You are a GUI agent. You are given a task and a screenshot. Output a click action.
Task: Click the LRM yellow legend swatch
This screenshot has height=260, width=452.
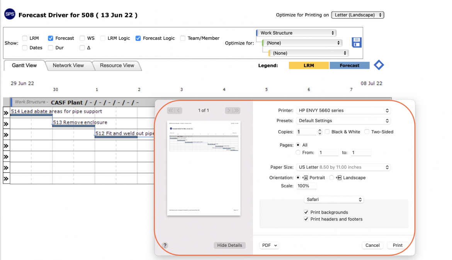click(309, 65)
